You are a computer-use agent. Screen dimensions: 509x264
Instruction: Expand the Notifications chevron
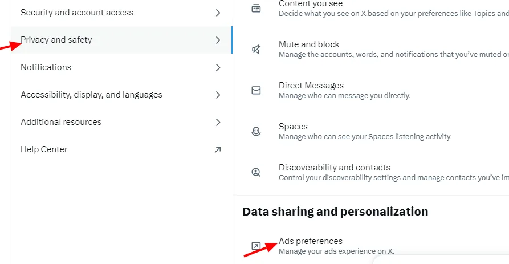[x=218, y=67]
